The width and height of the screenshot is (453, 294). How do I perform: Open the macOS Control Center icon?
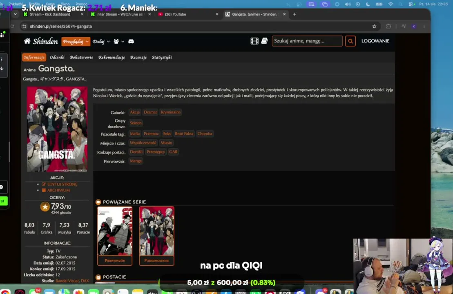pos(411,4)
